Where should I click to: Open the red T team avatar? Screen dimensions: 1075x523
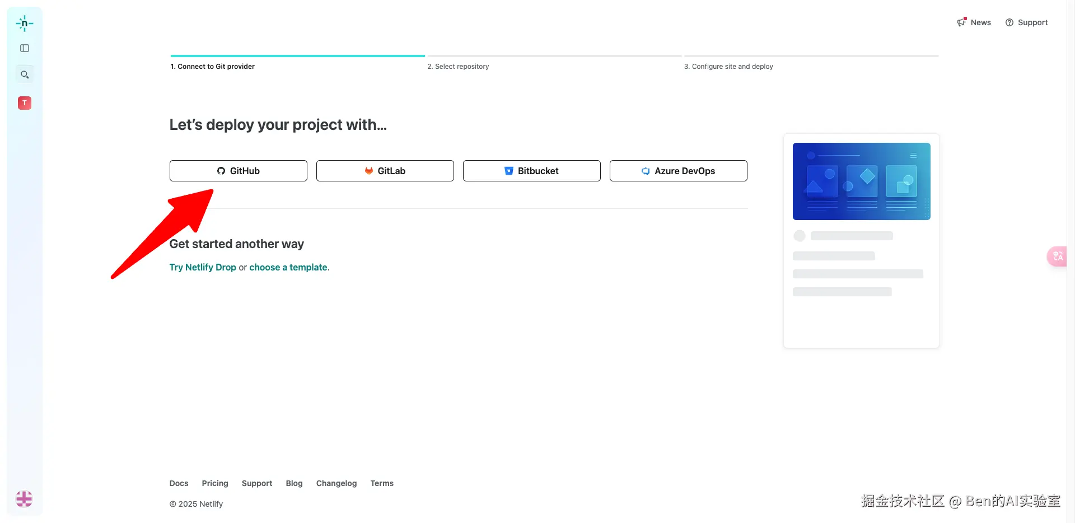(25, 103)
